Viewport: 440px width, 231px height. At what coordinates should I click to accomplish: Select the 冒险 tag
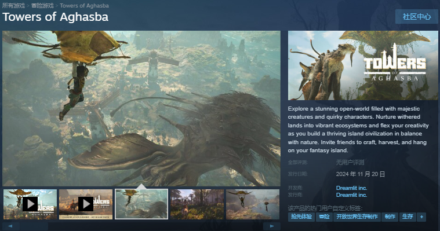click(x=324, y=217)
